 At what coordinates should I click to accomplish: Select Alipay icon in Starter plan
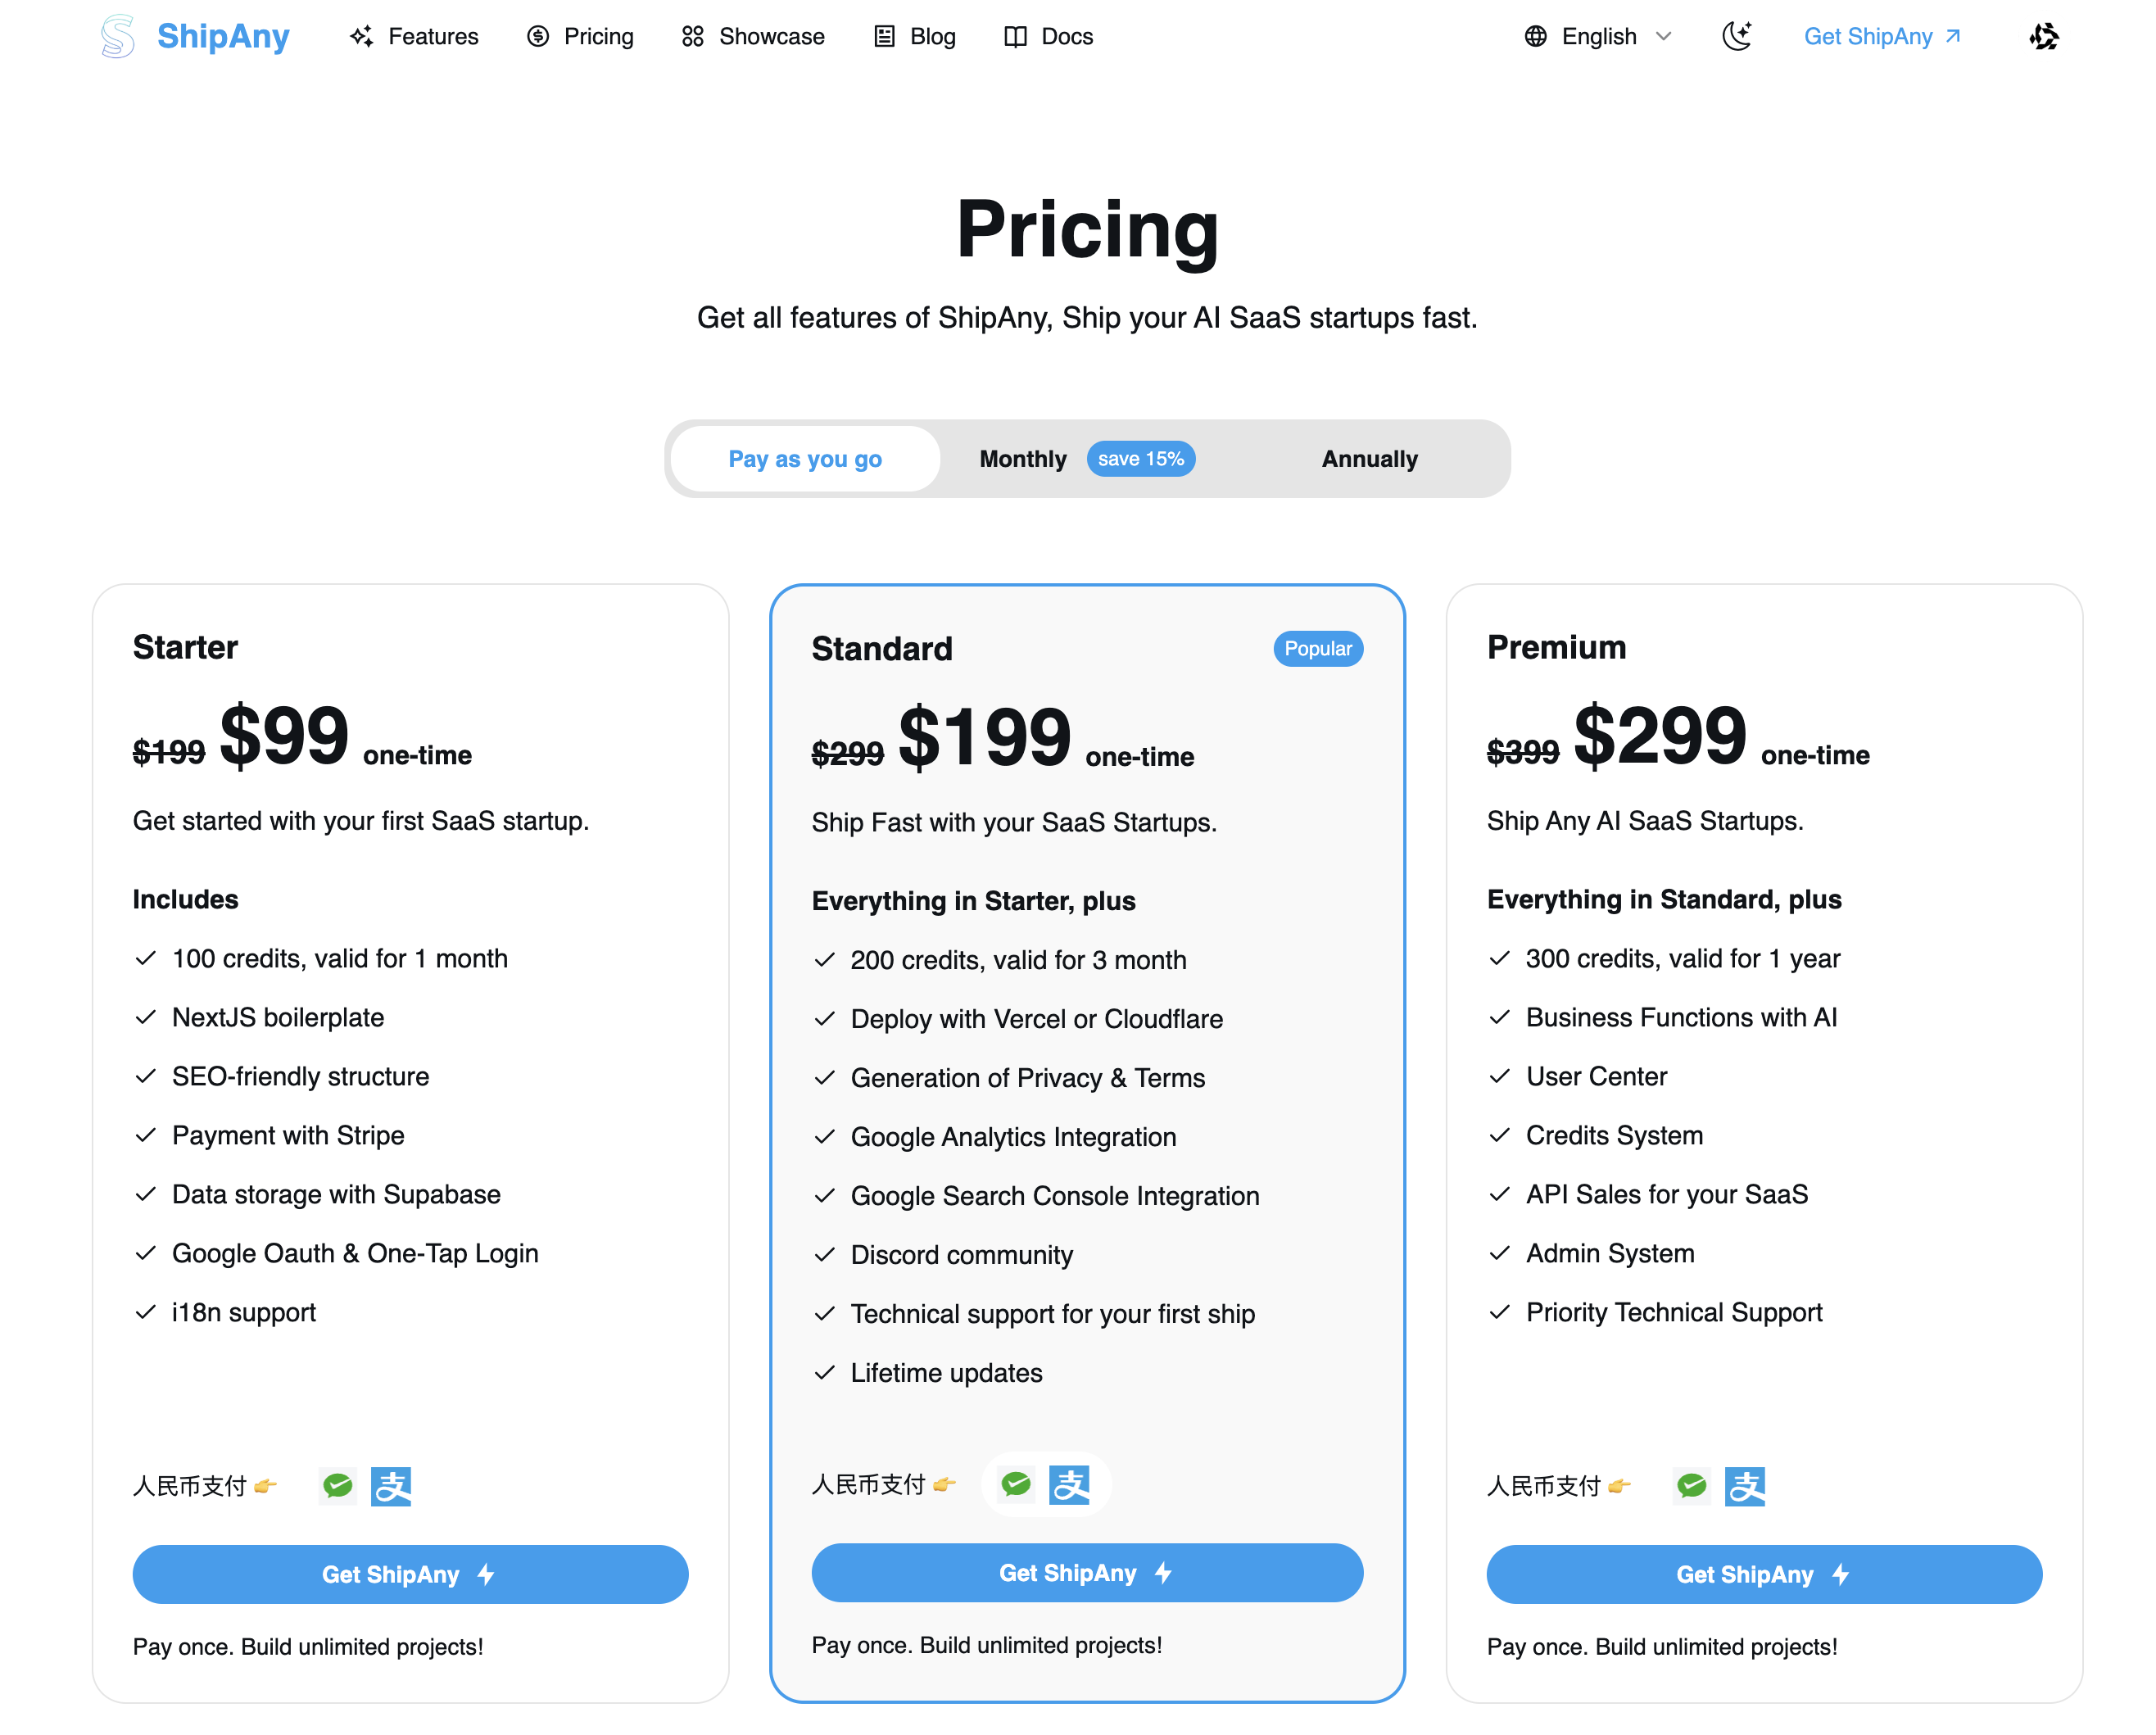pos(391,1486)
